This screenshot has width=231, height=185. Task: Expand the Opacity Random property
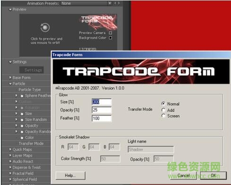[16, 131]
